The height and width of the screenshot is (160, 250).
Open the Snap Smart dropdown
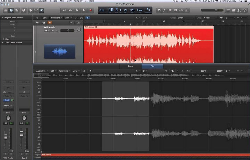click(186, 17)
